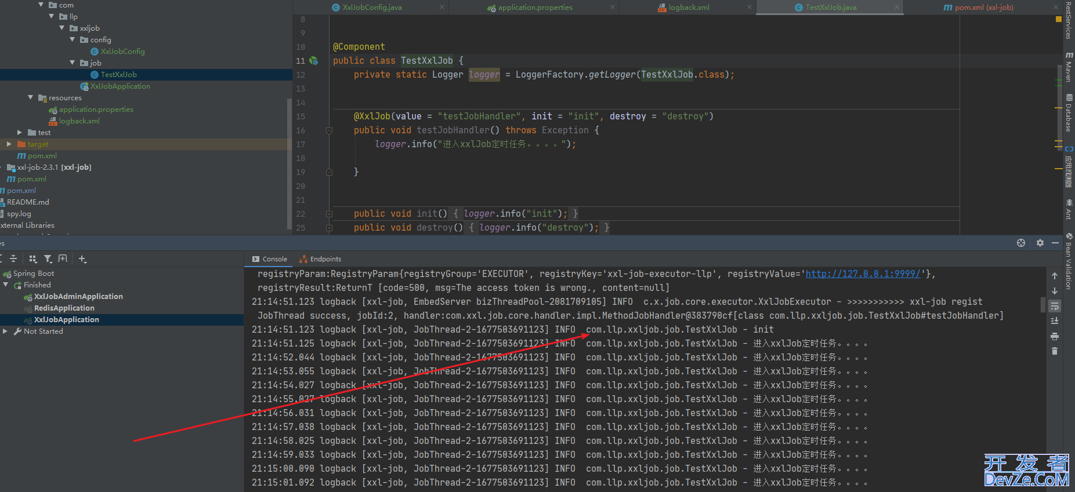The height and width of the screenshot is (492, 1075).
Task: Open the Database tool window
Action: (1069, 113)
